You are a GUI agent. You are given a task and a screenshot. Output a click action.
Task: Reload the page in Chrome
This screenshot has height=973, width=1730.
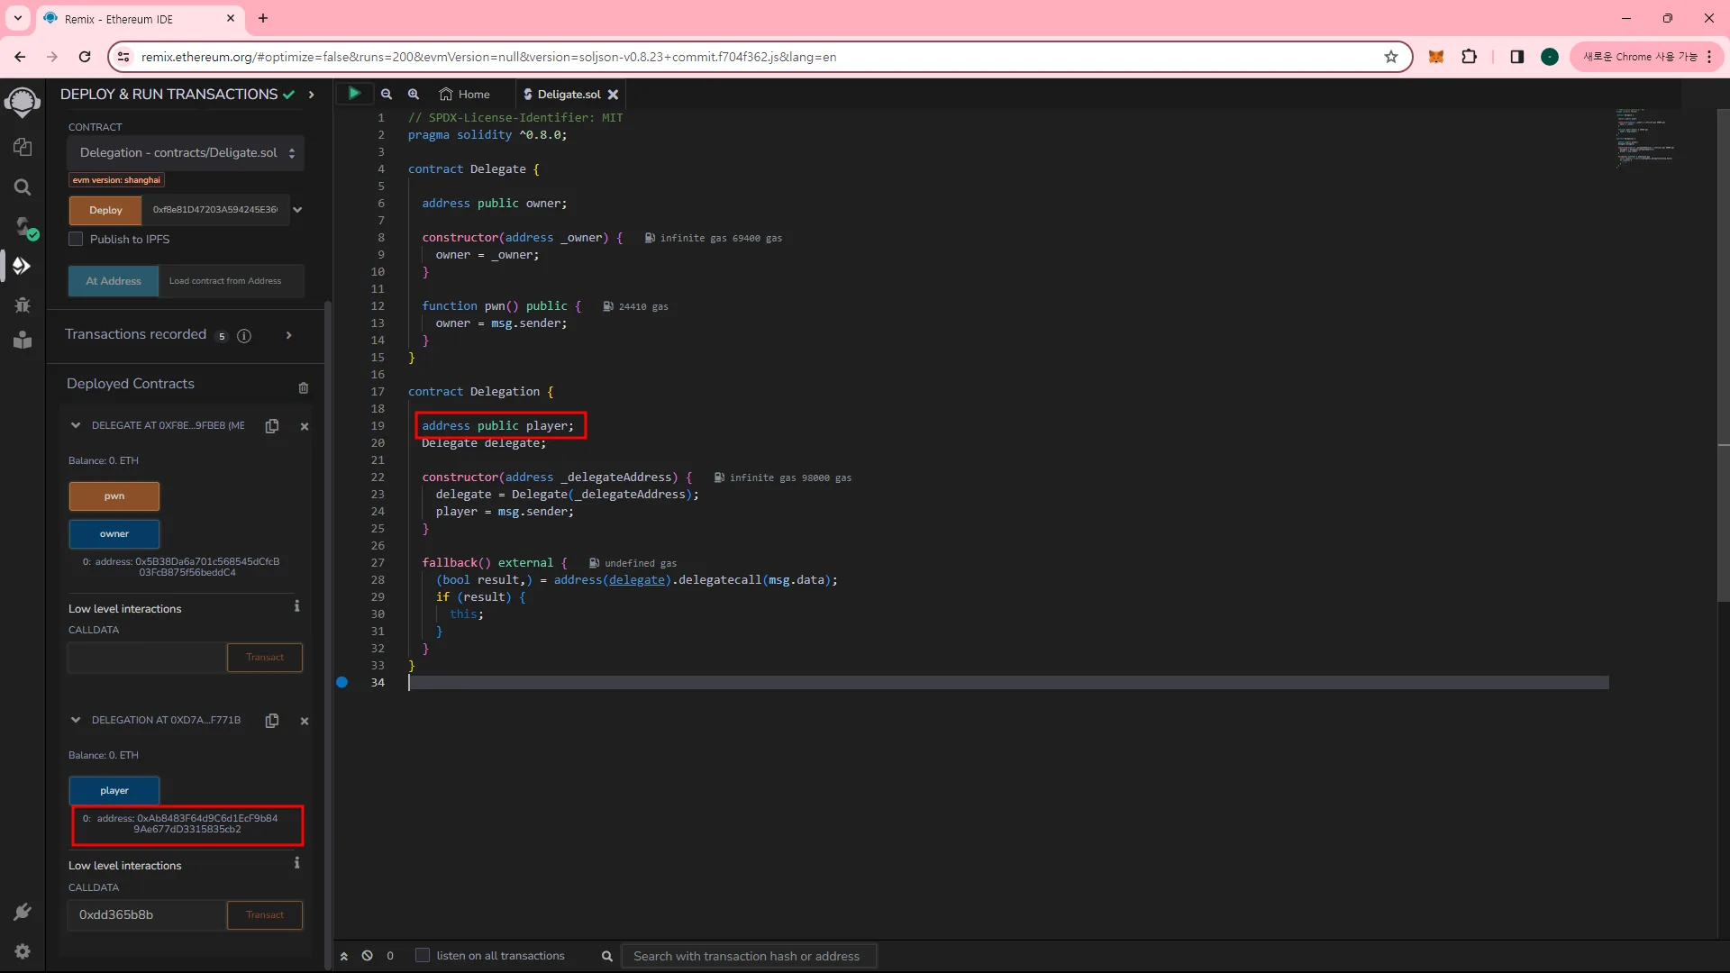(x=85, y=57)
